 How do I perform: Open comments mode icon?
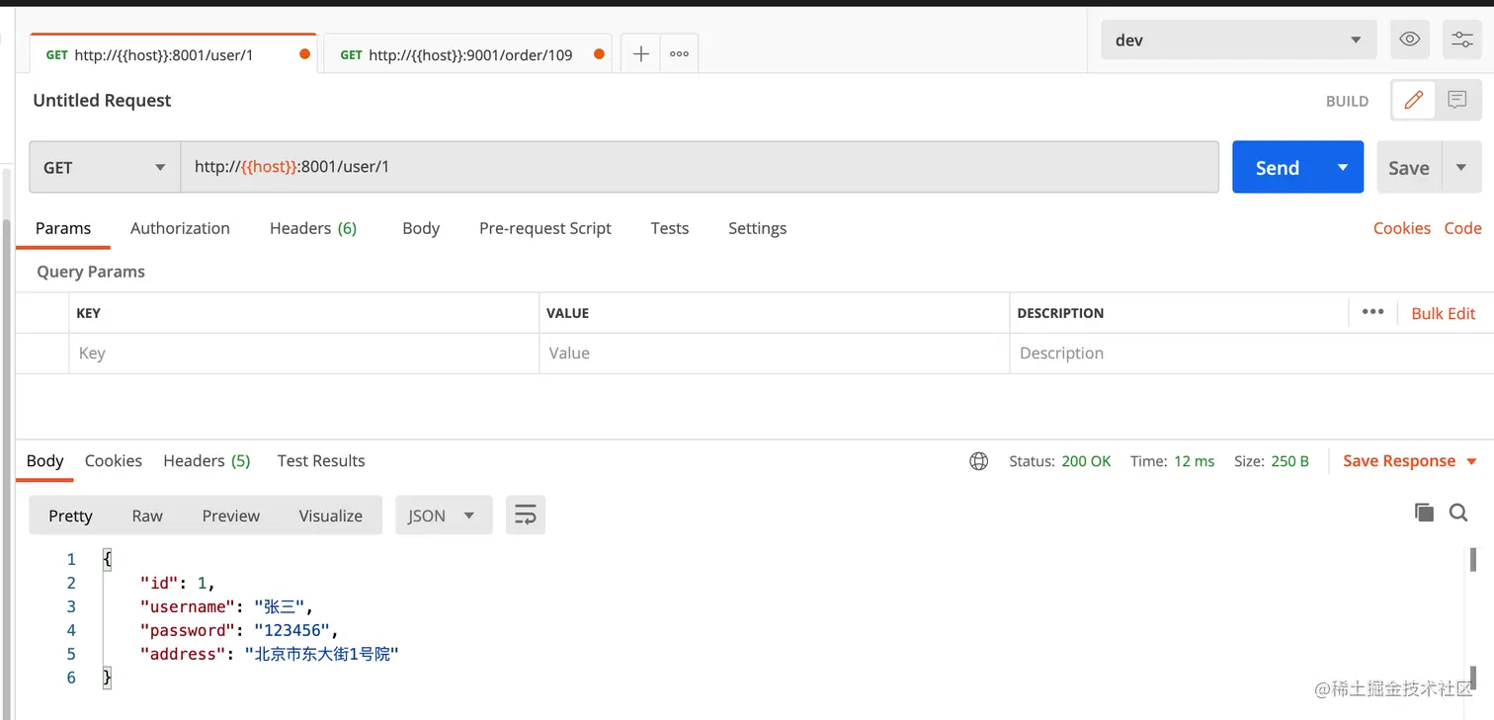tap(1457, 100)
